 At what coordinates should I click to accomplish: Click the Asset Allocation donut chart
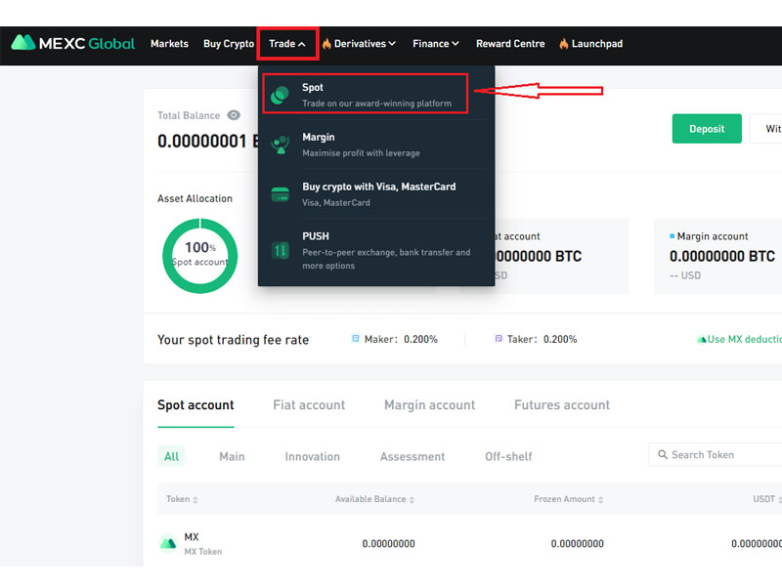[x=200, y=256]
